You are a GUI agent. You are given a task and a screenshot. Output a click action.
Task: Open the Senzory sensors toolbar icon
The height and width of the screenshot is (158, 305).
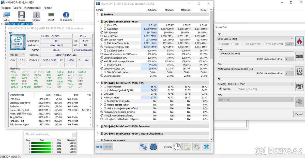click(x=36, y=16)
